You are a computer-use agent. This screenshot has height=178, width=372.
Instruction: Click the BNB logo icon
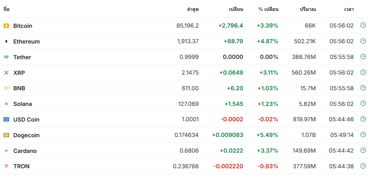coord(6,88)
